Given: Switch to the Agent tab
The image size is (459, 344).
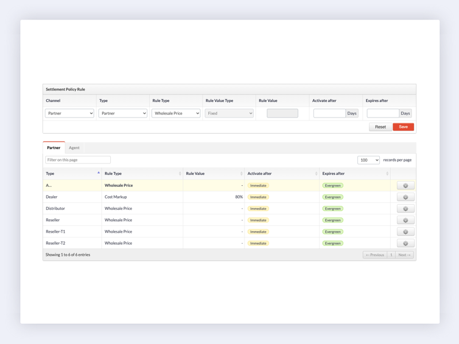Looking at the screenshot, I should point(74,148).
